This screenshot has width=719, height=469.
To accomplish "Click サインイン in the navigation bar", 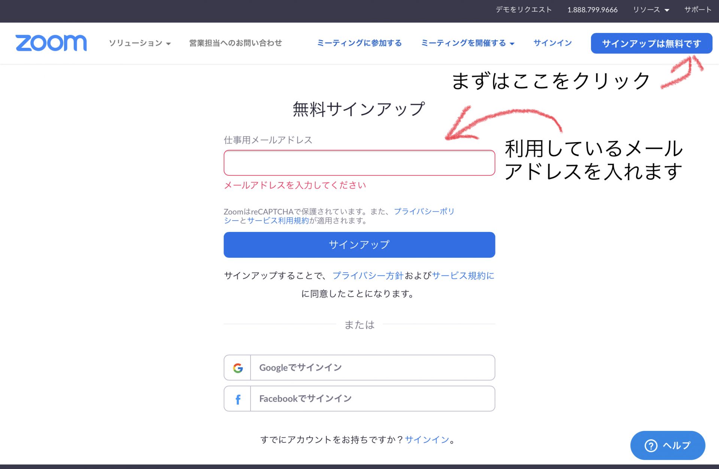I will point(552,43).
